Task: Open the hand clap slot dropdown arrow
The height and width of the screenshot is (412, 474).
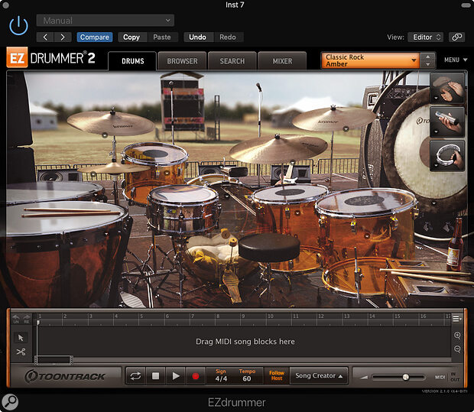Action: 436,98
